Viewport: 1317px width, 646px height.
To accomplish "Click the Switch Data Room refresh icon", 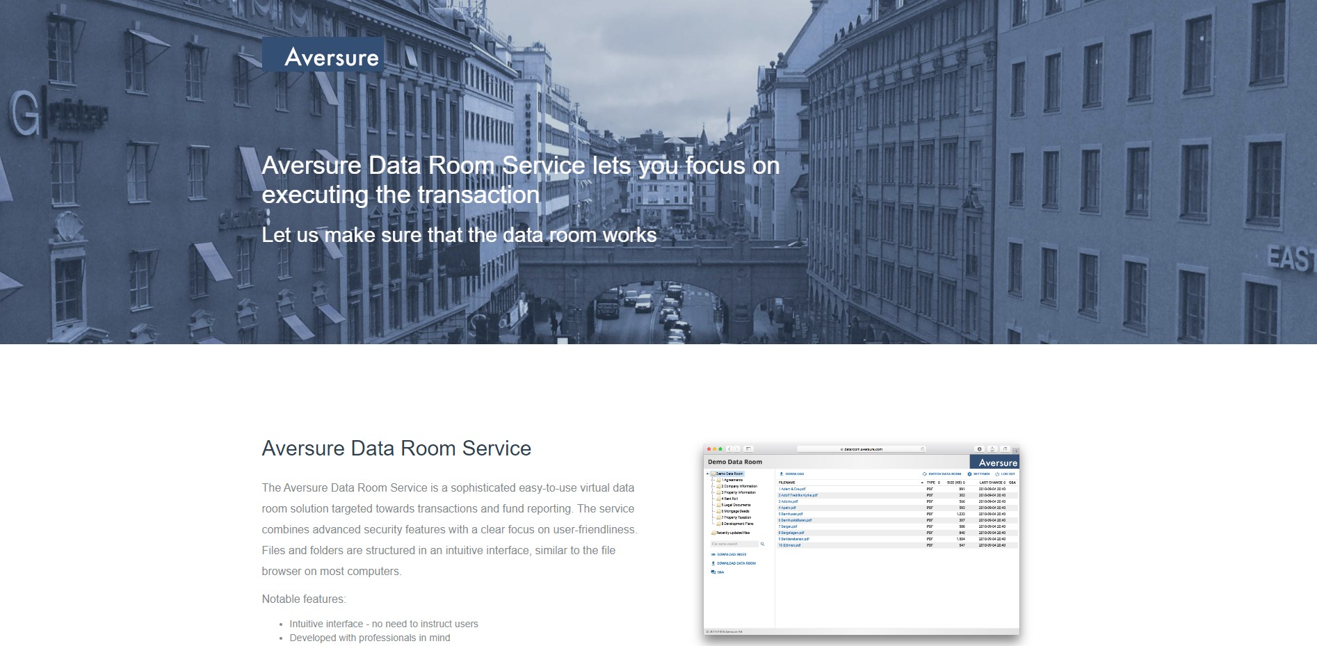I will coord(923,474).
